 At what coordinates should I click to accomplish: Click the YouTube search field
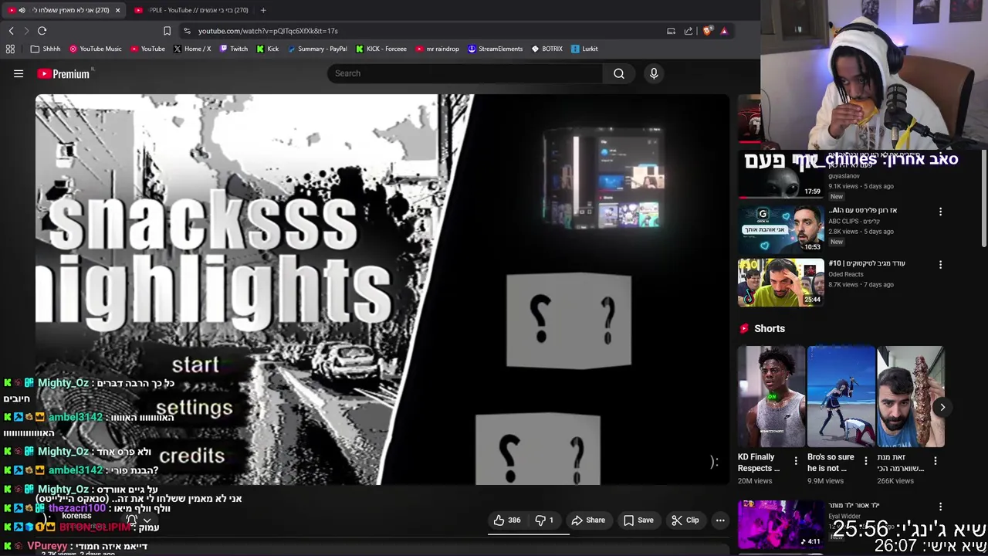coord(465,73)
